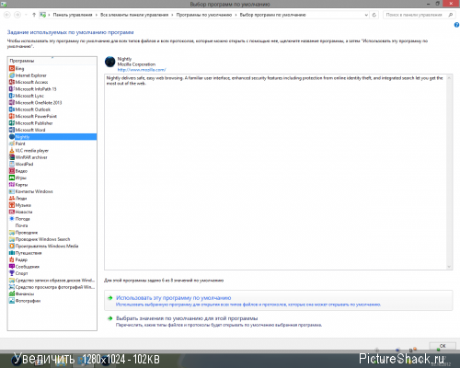Screen dimensions: 460x368
Task: Select Средство просмотра фотографий entry
Action: (x=52, y=287)
